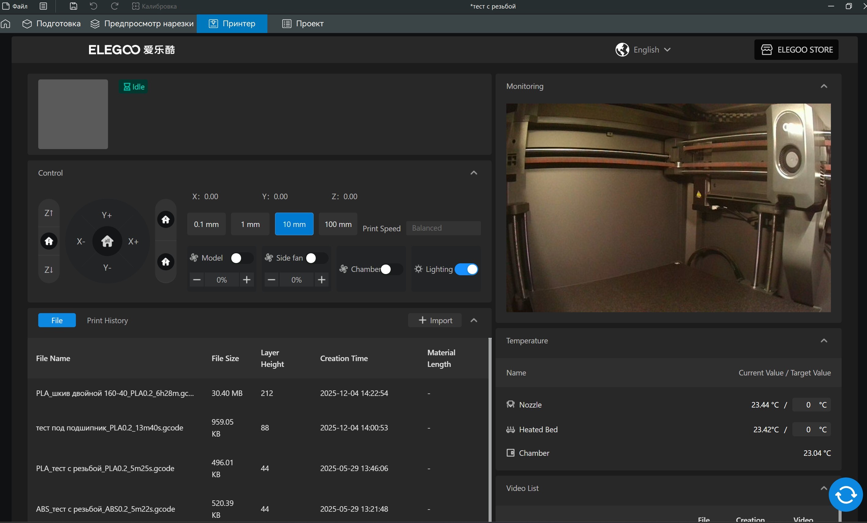
Task: Click the home screen icon
Action: pos(6,24)
